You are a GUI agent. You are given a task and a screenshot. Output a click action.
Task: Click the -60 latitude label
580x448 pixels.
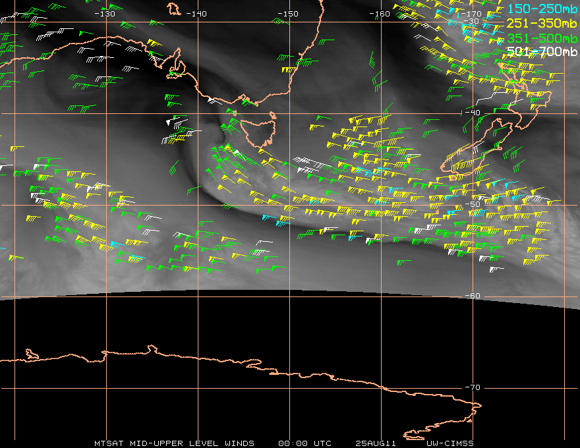(x=473, y=296)
